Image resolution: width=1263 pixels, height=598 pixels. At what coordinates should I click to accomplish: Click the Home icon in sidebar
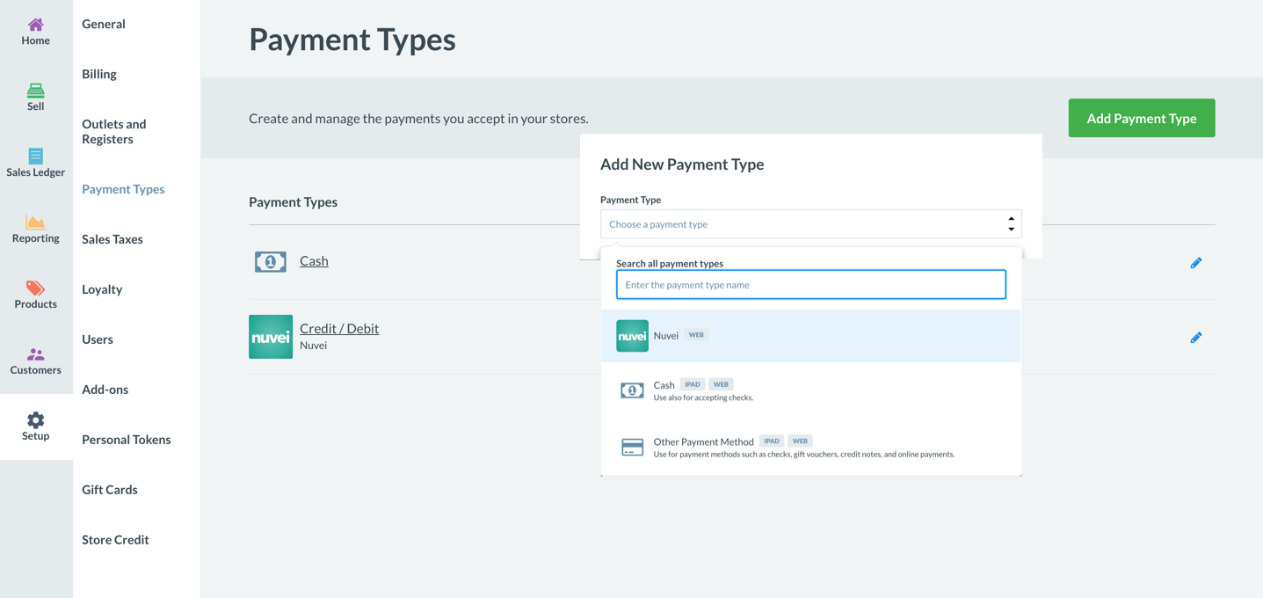pos(35,25)
